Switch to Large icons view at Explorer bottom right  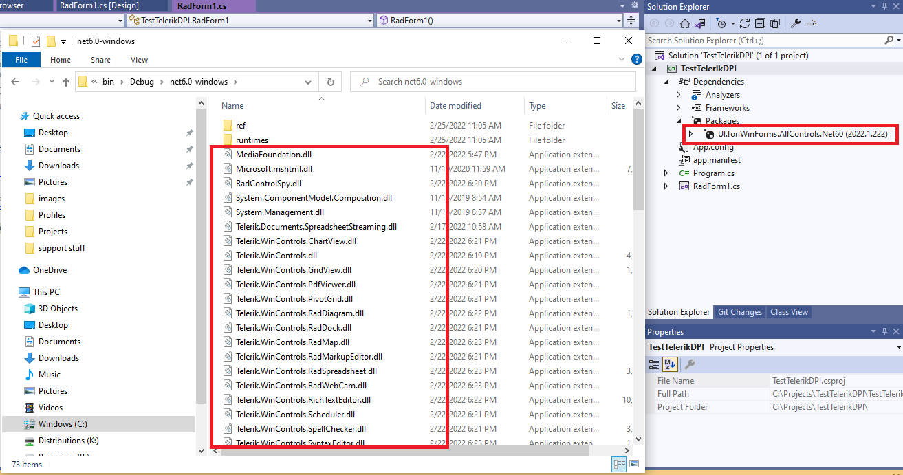click(634, 464)
